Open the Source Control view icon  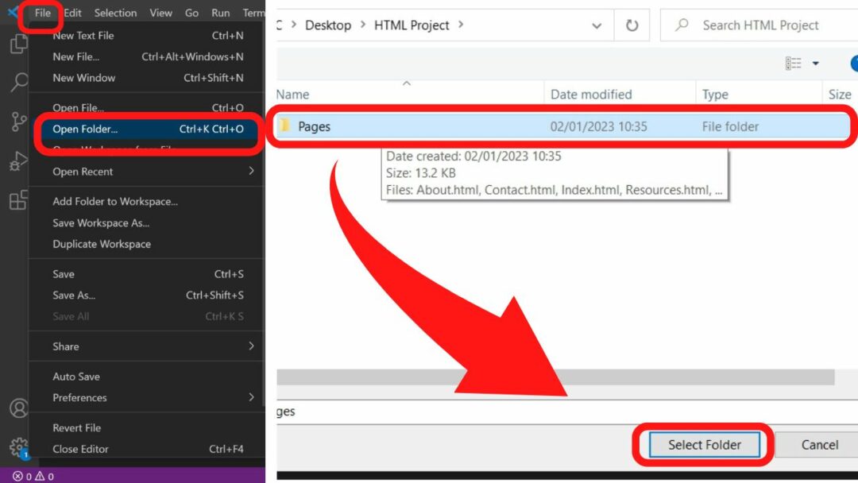coord(18,122)
